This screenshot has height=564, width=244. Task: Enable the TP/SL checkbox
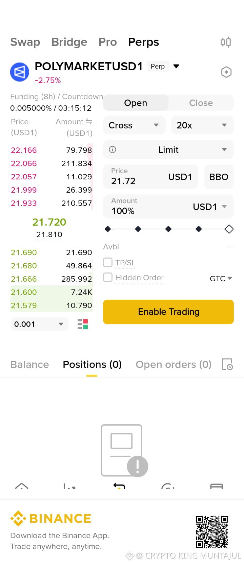point(108,262)
